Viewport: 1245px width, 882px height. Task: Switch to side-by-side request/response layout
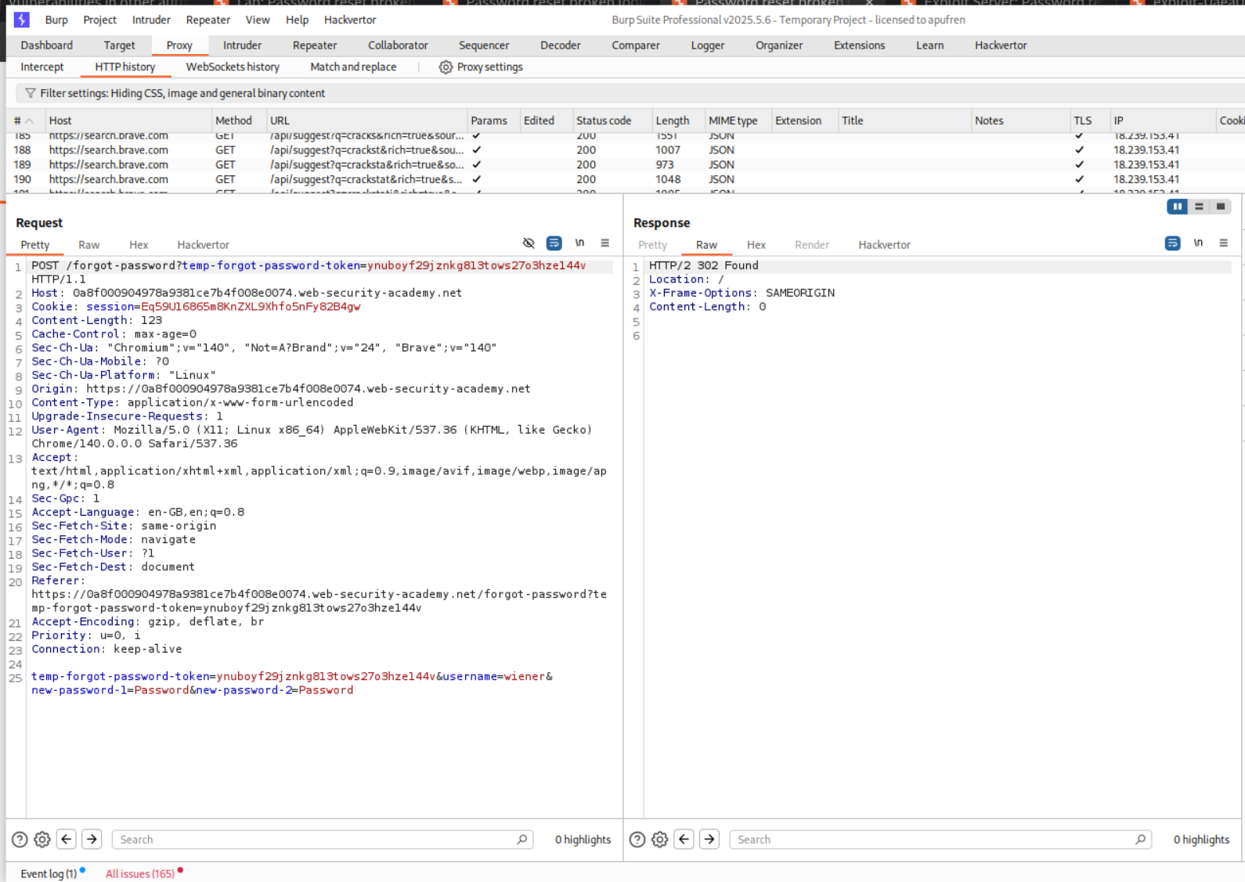point(1177,207)
